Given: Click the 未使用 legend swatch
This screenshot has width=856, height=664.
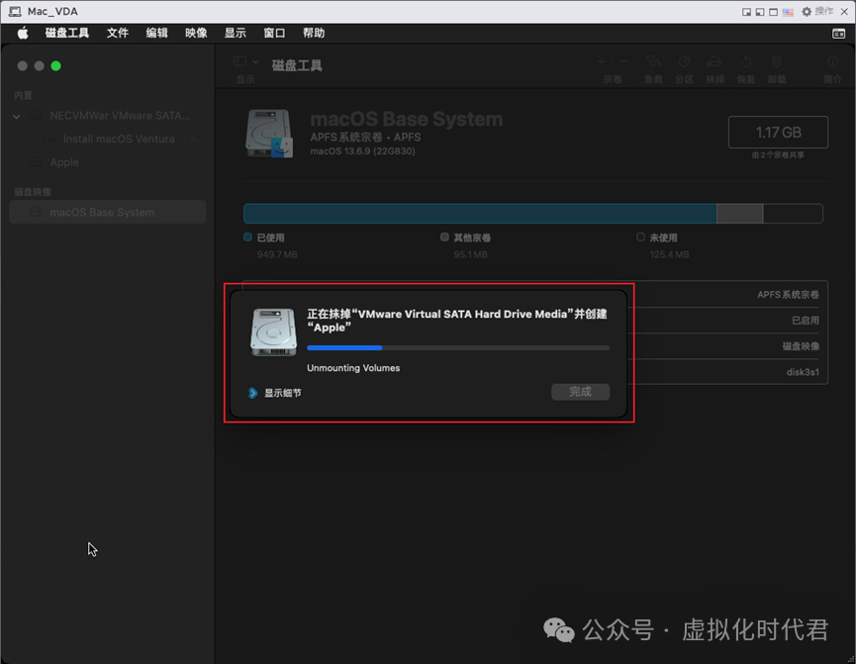Looking at the screenshot, I should pyautogui.click(x=640, y=237).
